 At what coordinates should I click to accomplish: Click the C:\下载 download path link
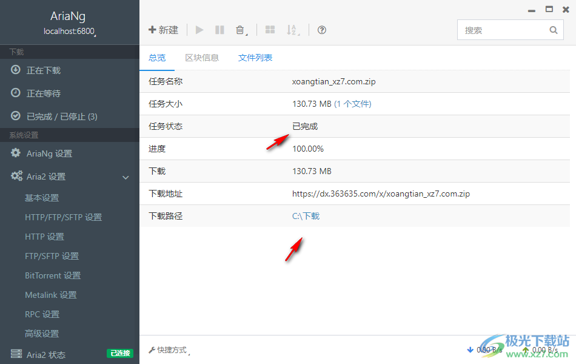306,216
